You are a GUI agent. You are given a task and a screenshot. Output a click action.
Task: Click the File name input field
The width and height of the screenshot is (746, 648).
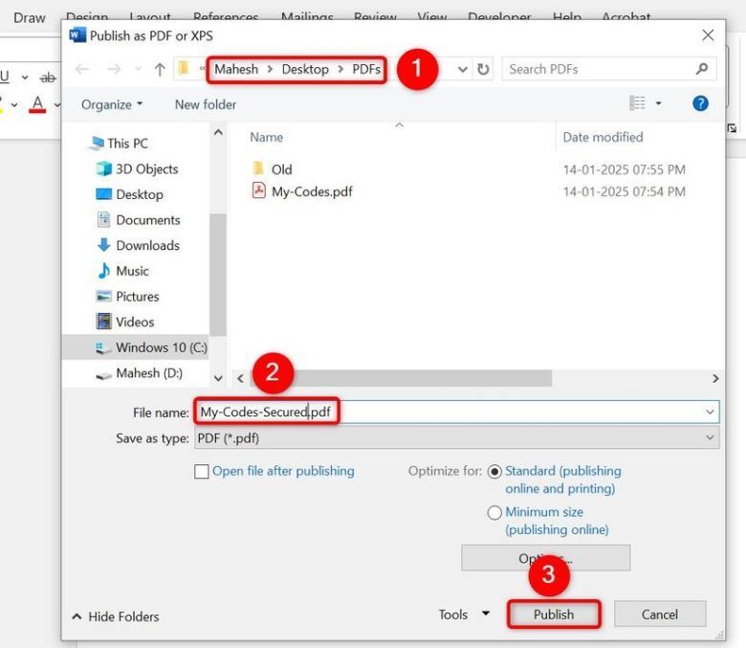coord(457,412)
